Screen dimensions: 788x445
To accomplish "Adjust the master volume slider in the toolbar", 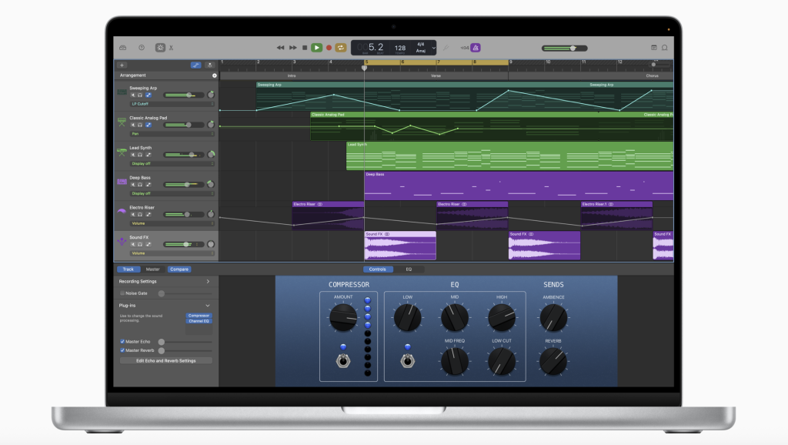I will point(573,48).
